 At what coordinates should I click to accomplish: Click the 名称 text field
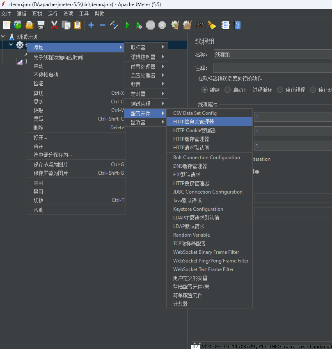pos(272,55)
